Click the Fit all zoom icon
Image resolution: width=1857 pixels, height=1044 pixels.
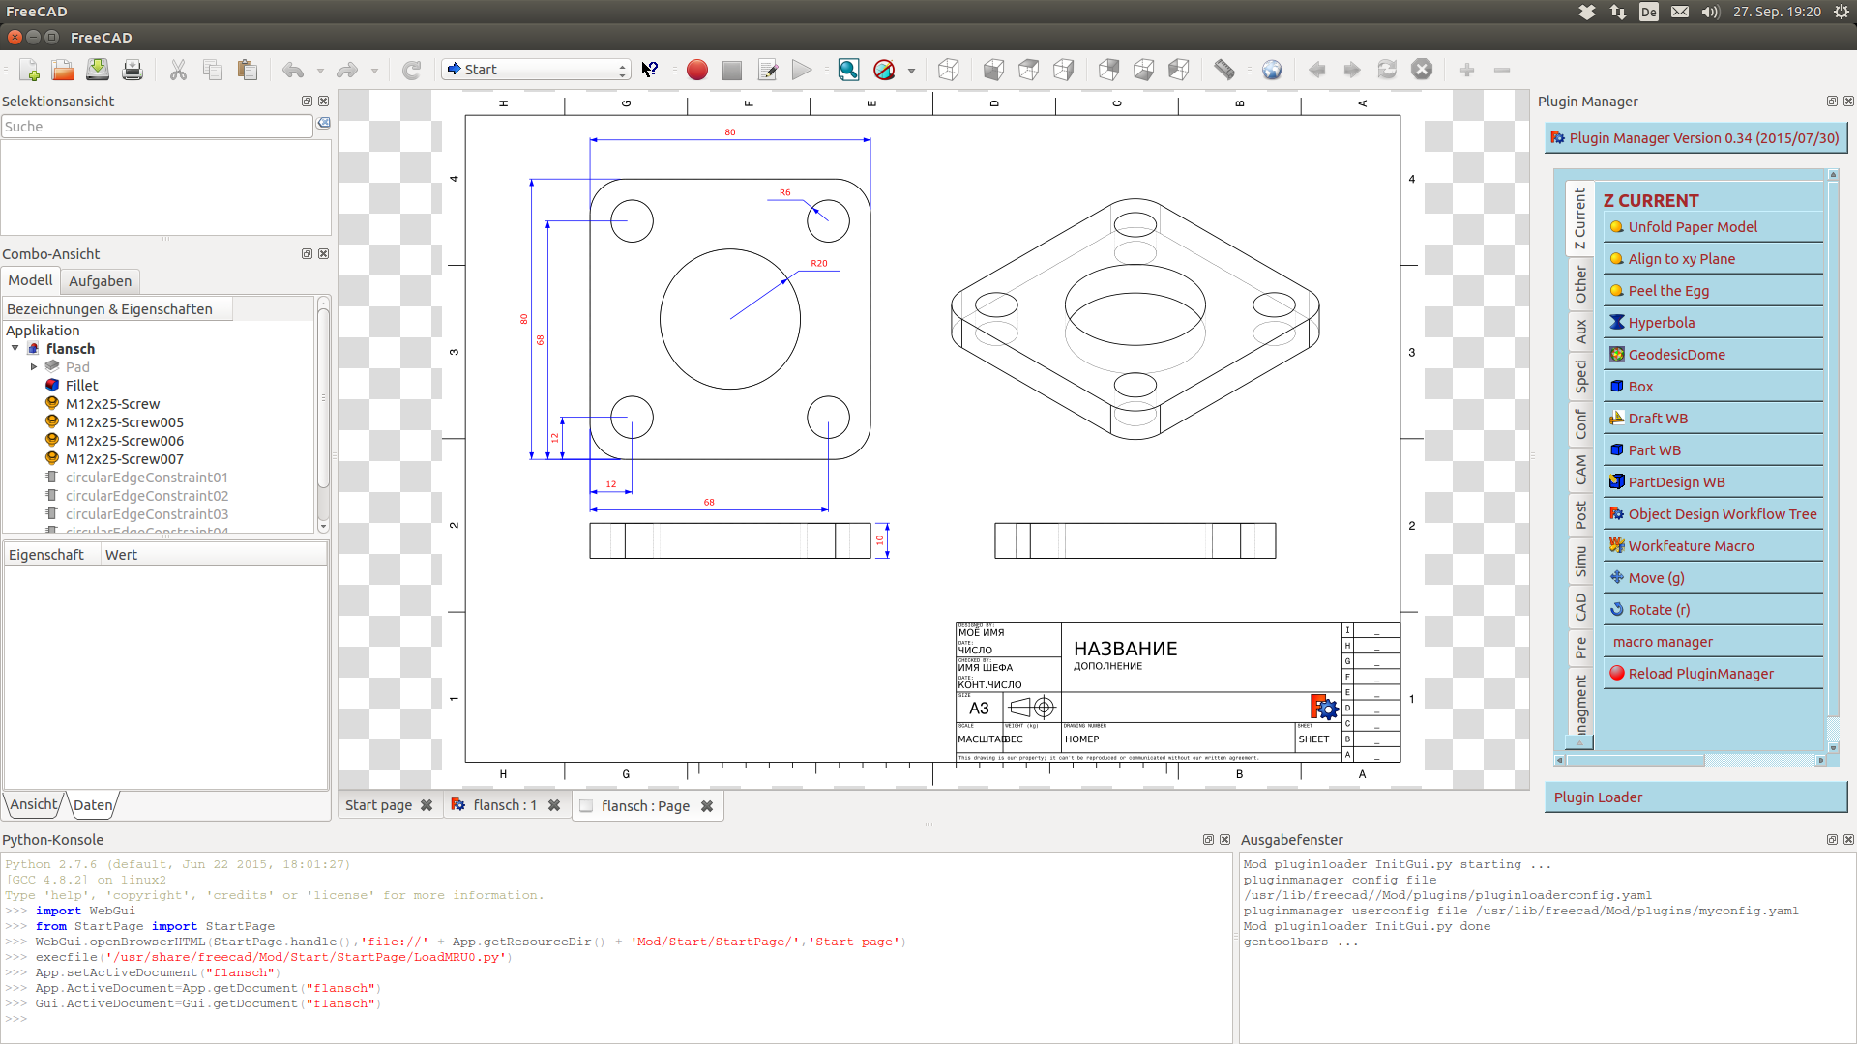848,70
